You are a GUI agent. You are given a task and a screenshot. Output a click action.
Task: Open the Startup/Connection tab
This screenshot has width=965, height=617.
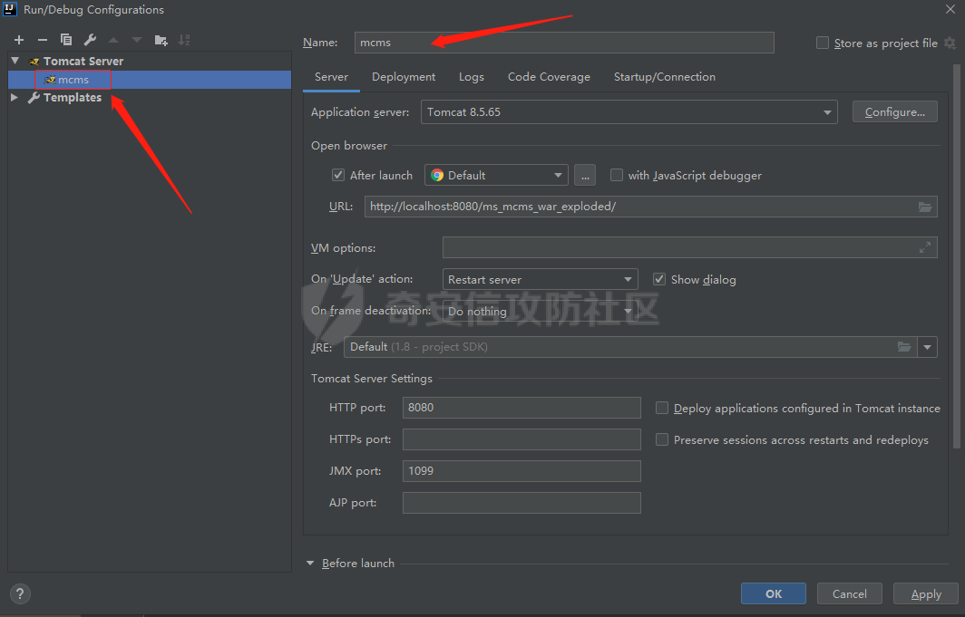pos(665,77)
